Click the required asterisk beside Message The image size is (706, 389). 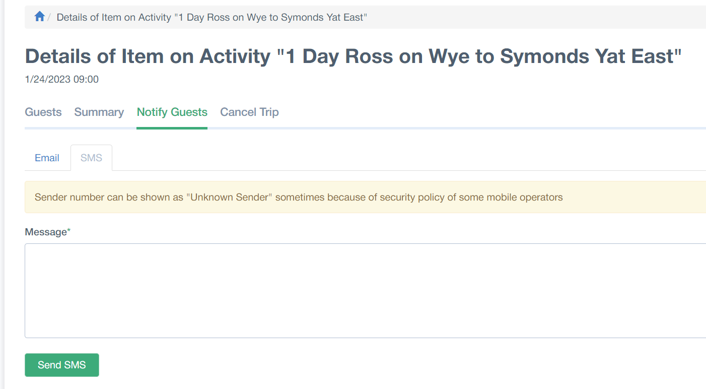(x=69, y=231)
